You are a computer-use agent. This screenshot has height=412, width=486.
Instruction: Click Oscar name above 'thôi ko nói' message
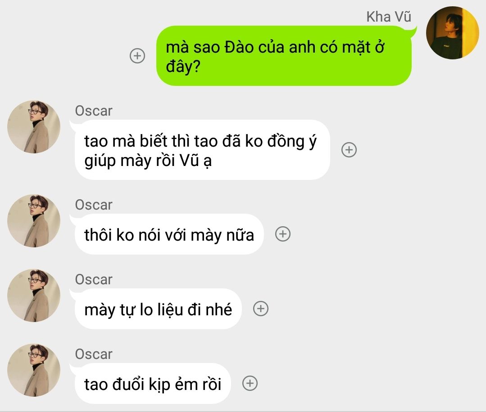(x=94, y=205)
